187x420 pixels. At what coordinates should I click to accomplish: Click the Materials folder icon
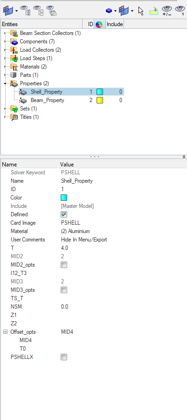(14, 67)
